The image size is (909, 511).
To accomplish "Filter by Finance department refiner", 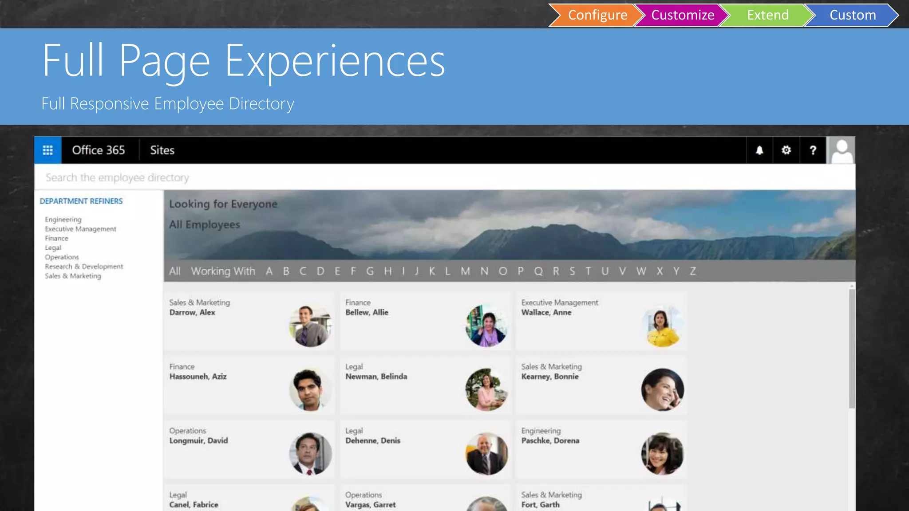I will [x=56, y=238].
